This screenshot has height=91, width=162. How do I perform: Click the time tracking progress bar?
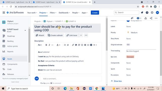141,50
